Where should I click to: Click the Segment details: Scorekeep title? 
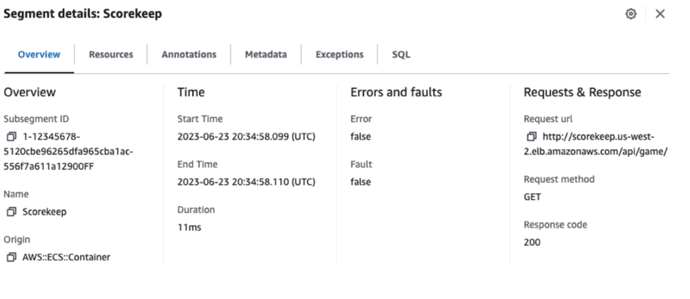[82, 14]
